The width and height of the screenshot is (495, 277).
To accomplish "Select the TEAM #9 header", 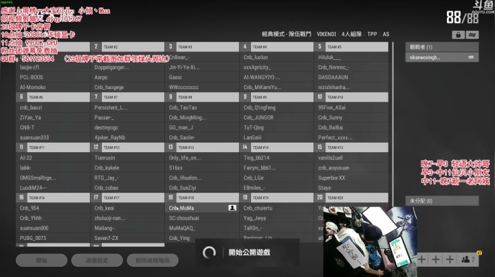I will [276, 97].
